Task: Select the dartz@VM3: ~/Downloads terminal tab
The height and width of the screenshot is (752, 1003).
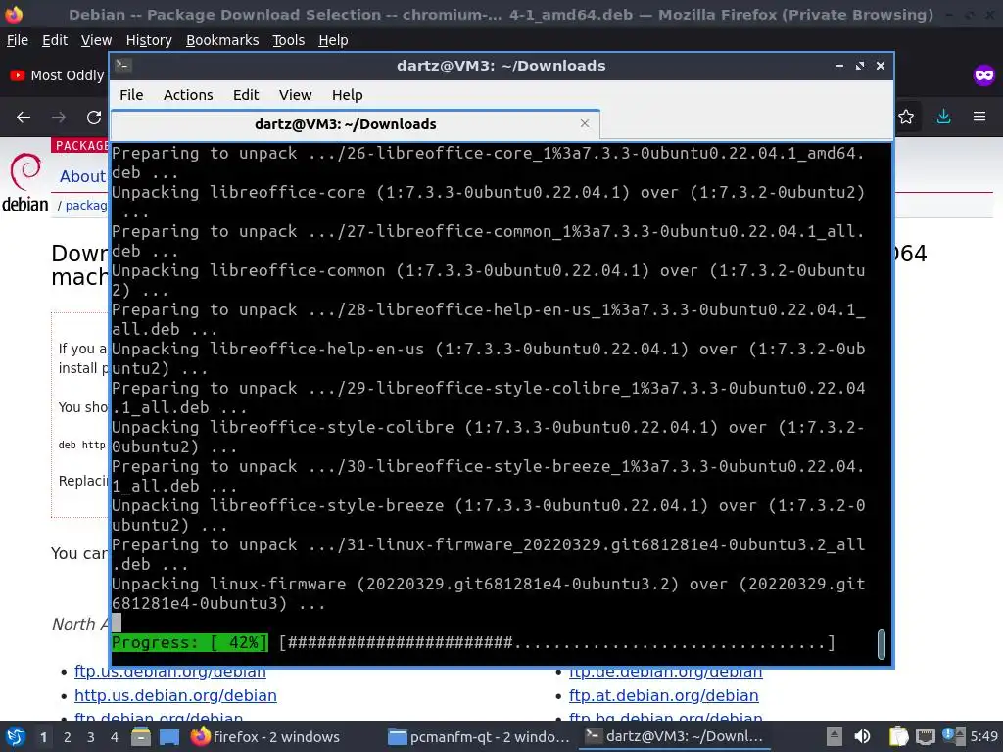Action: (355, 124)
